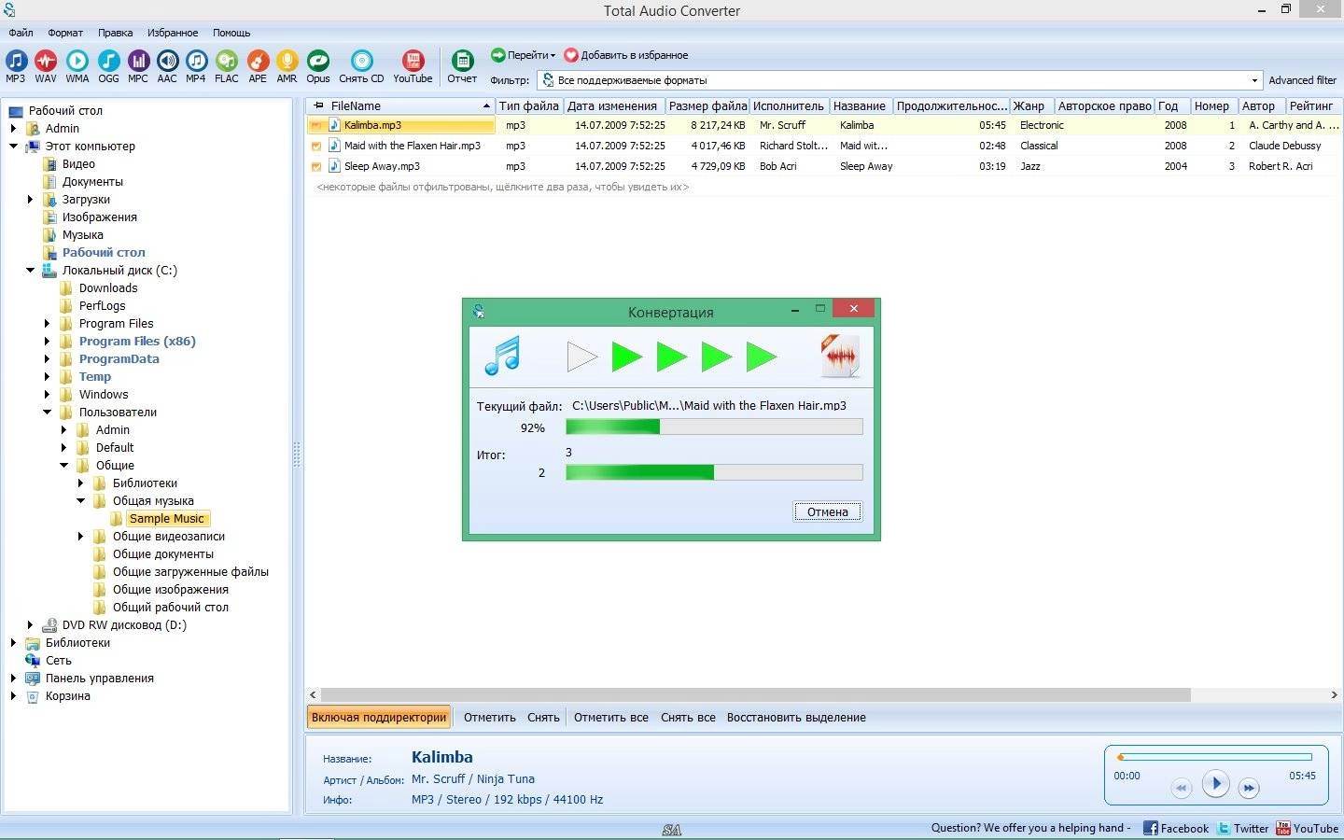Sort by the Продолжительность column header

[951, 105]
